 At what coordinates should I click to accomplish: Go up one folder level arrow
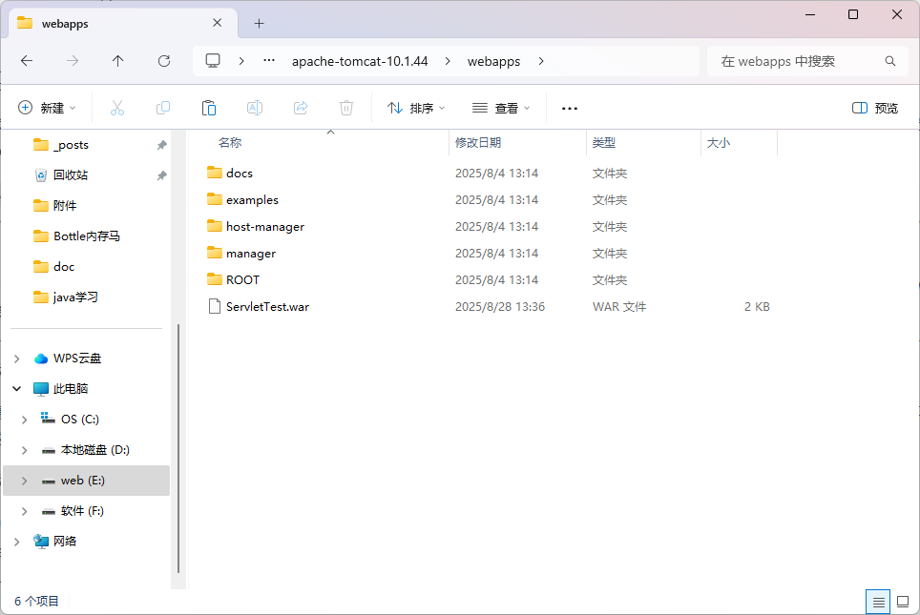tap(118, 61)
